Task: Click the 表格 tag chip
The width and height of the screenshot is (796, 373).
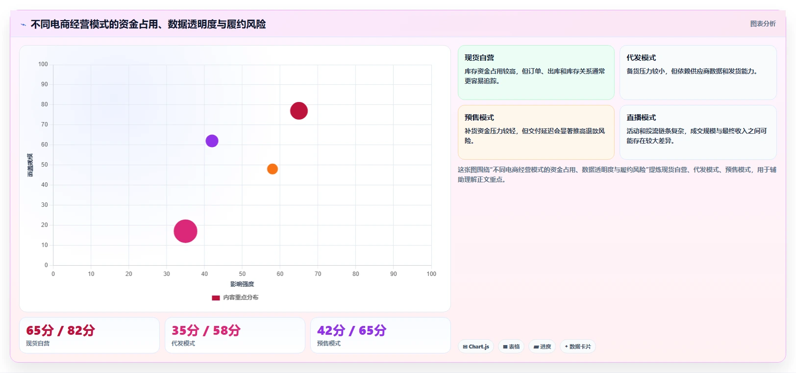Action: point(511,347)
